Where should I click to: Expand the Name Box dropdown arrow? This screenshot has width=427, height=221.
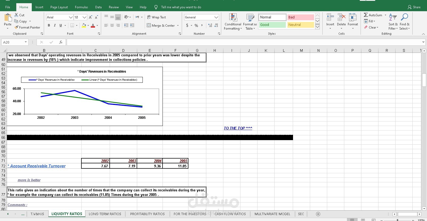point(26,42)
